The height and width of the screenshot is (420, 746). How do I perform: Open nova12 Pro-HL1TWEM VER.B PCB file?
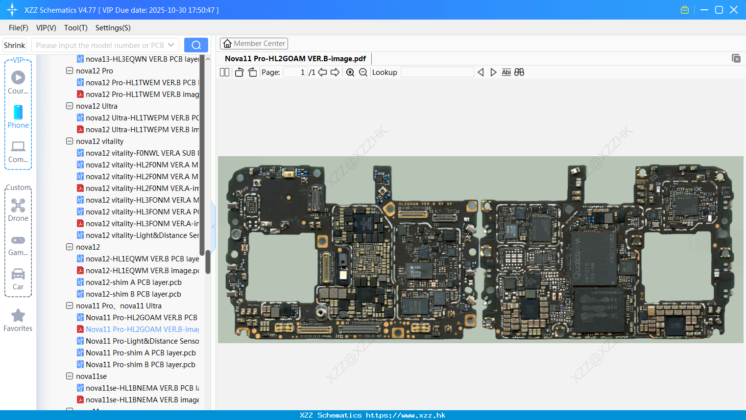(x=138, y=82)
